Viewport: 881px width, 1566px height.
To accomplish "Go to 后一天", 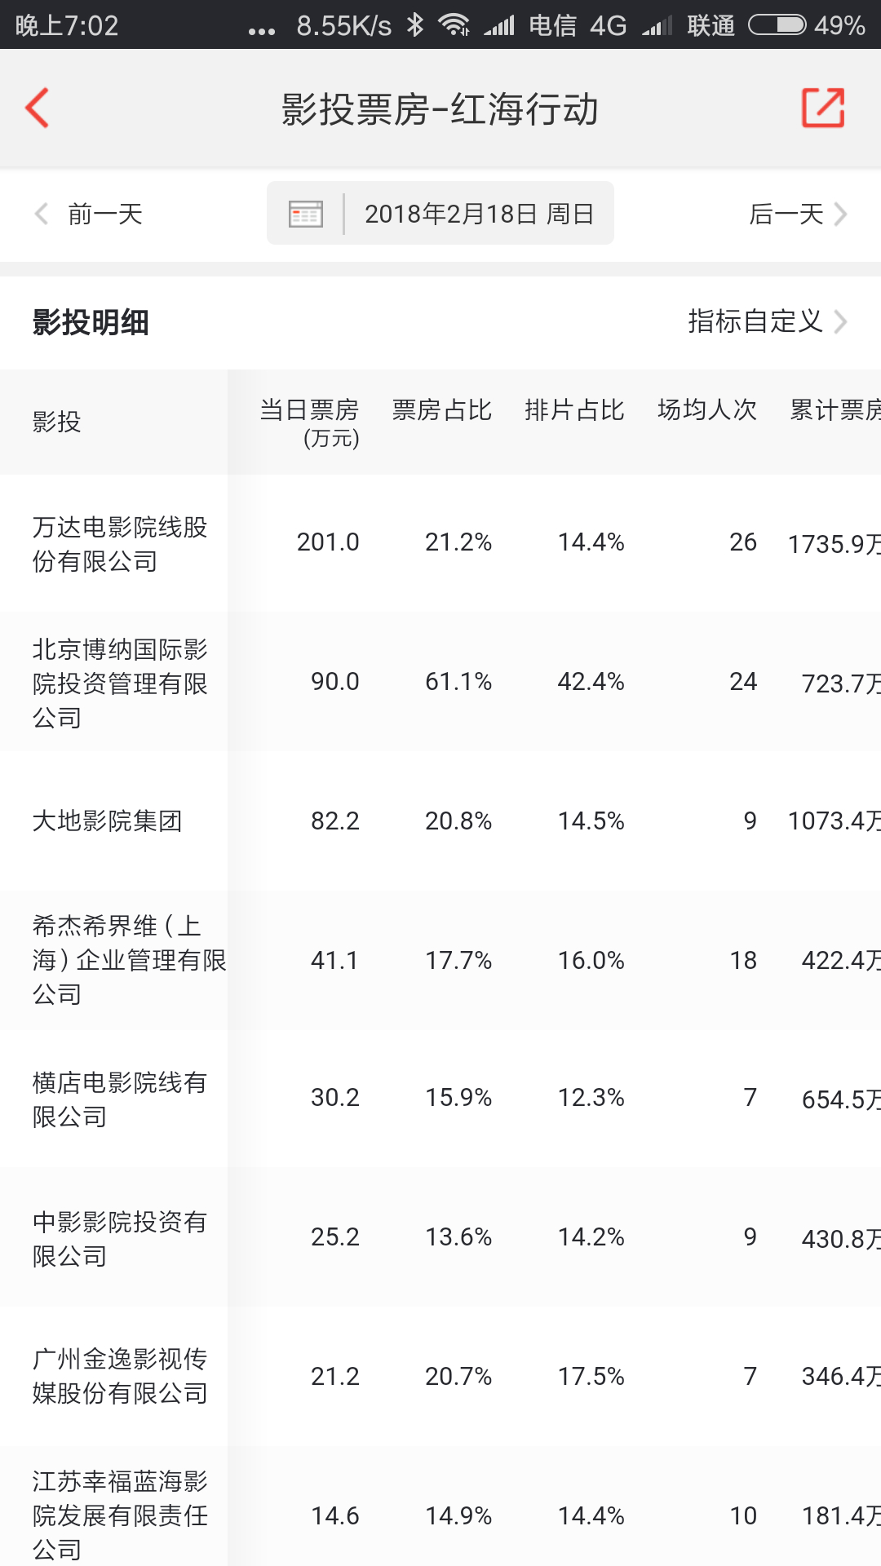I will [786, 214].
